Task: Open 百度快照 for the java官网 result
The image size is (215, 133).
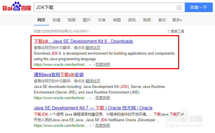Action: click(102, 98)
